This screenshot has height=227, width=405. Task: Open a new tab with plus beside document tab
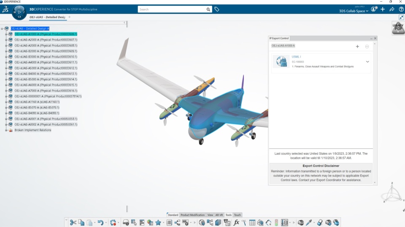click(69, 17)
